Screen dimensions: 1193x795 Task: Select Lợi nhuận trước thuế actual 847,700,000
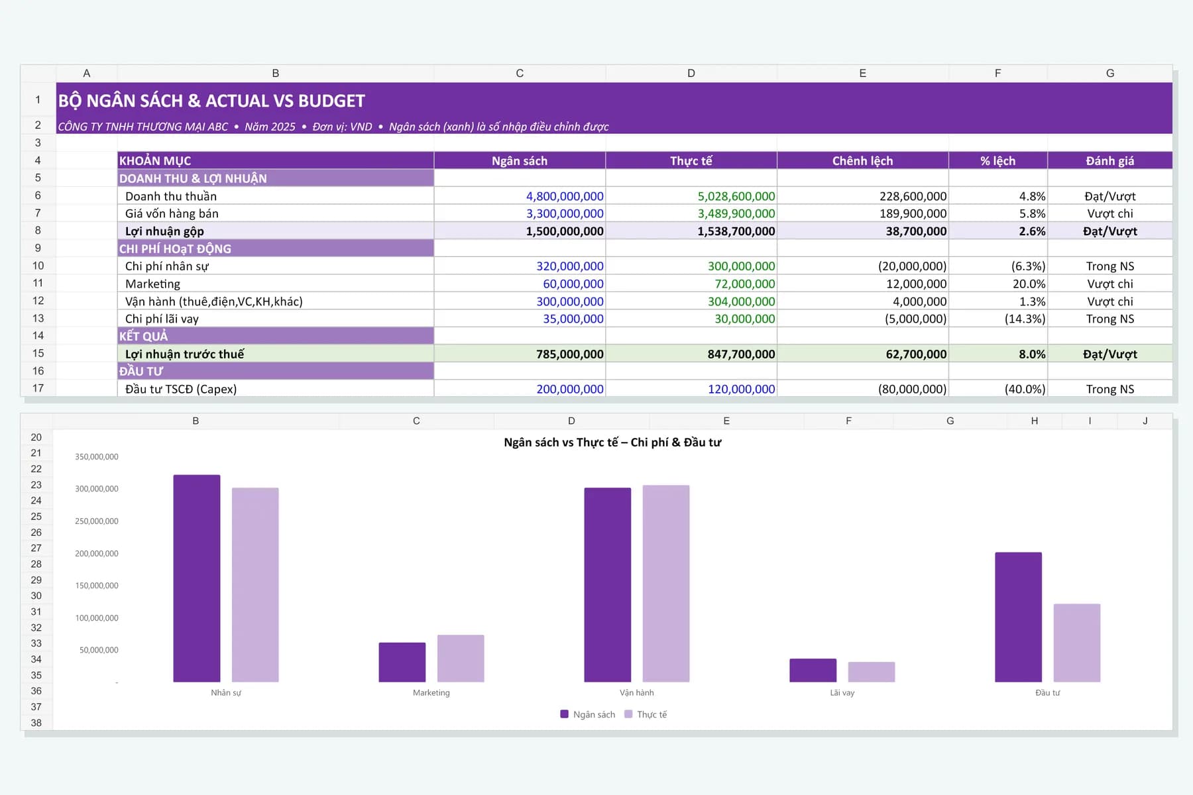691,354
